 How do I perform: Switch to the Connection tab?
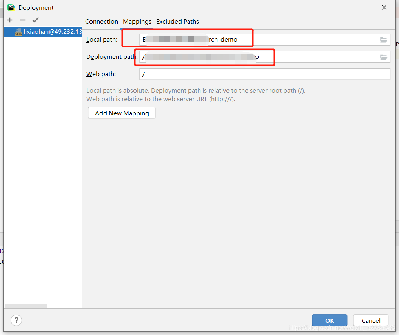pyautogui.click(x=102, y=22)
